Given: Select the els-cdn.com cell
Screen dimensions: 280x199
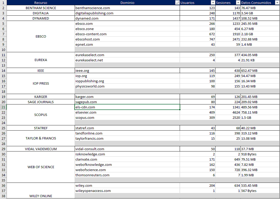Looking at the screenshot, I should click(127, 107).
